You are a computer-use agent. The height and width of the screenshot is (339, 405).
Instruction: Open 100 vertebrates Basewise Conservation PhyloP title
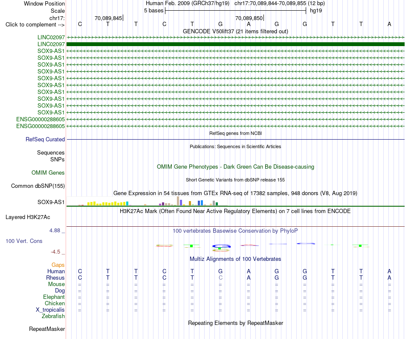(235, 231)
